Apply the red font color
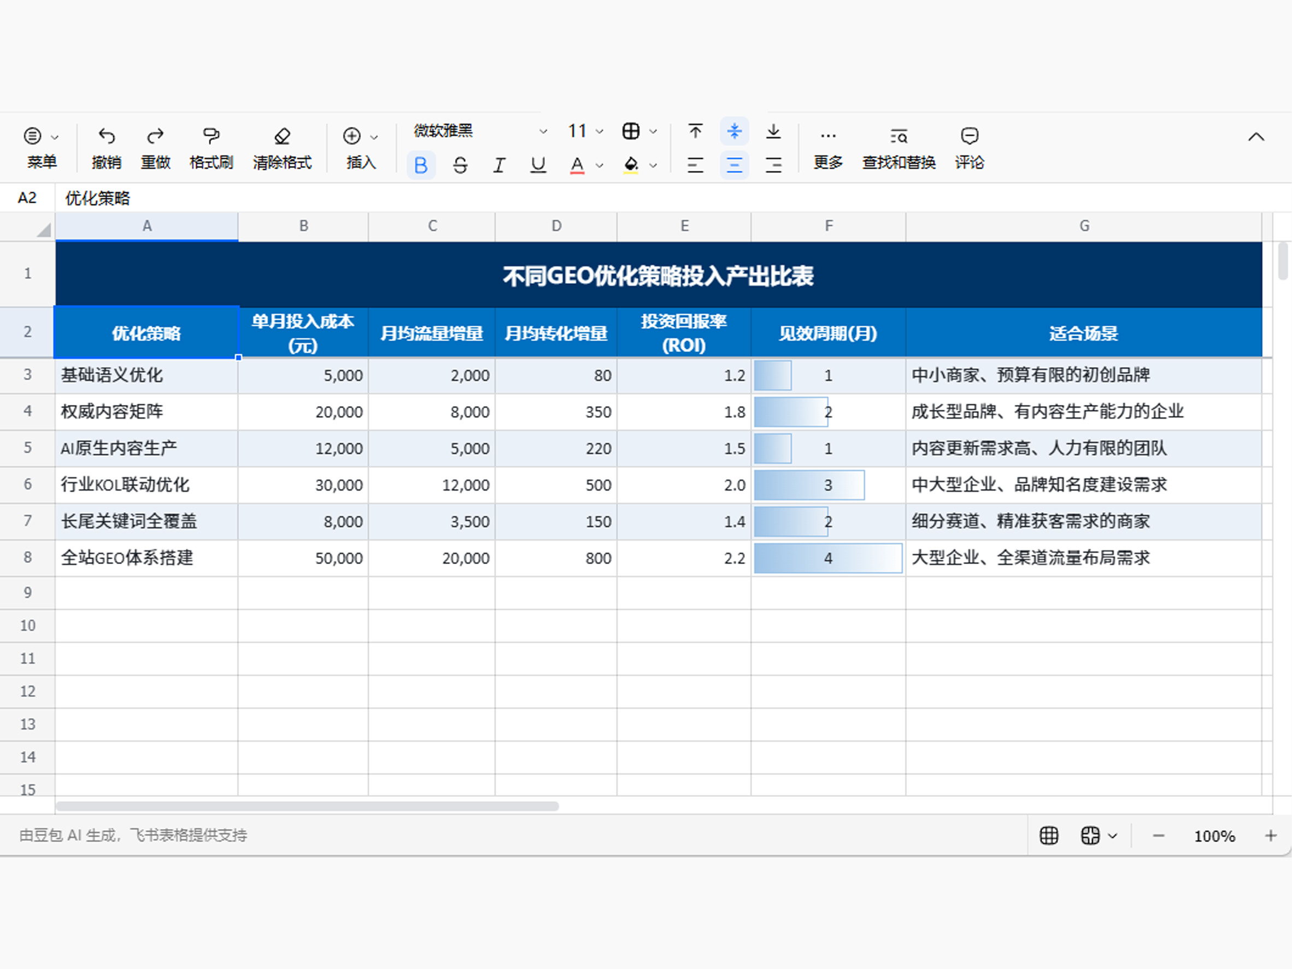The image size is (1292, 969). coord(577,165)
